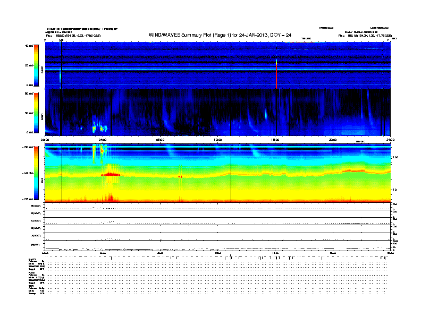Click the Cal marker above RAD2 panel
Image resolution: width=421 pixels, height=325 pixels.
[x=61, y=40]
